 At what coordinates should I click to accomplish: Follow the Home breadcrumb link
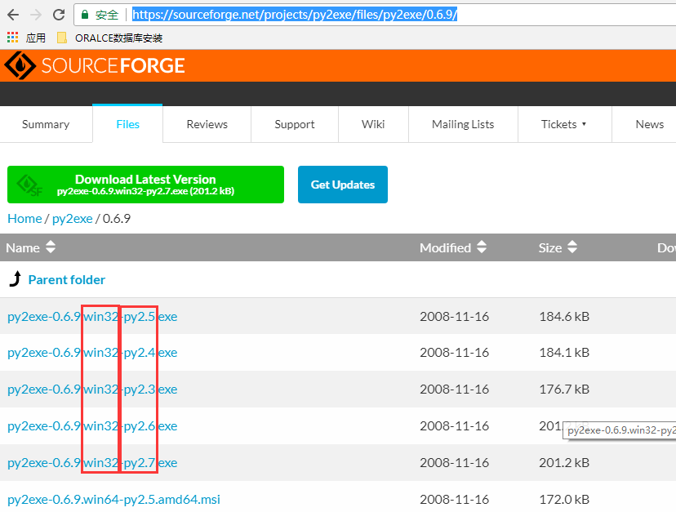tap(24, 219)
